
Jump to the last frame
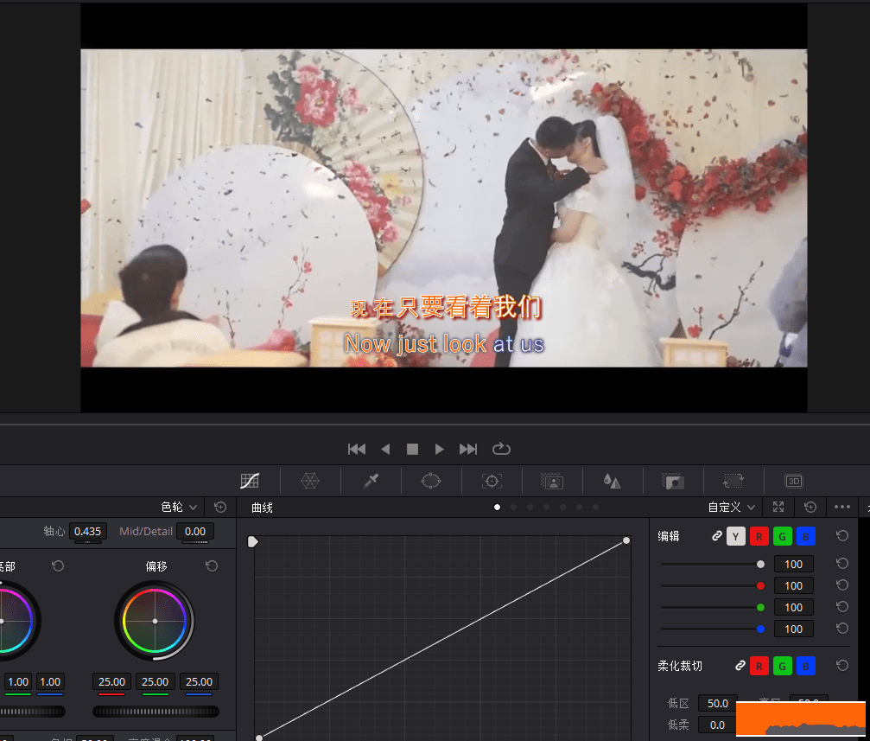click(x=468, y=449)
